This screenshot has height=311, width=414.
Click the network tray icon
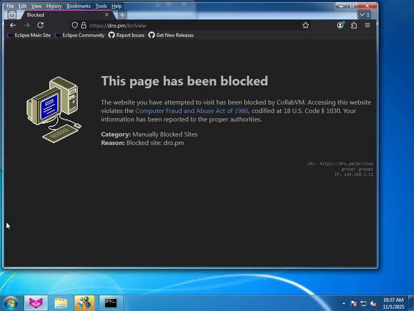363,303
